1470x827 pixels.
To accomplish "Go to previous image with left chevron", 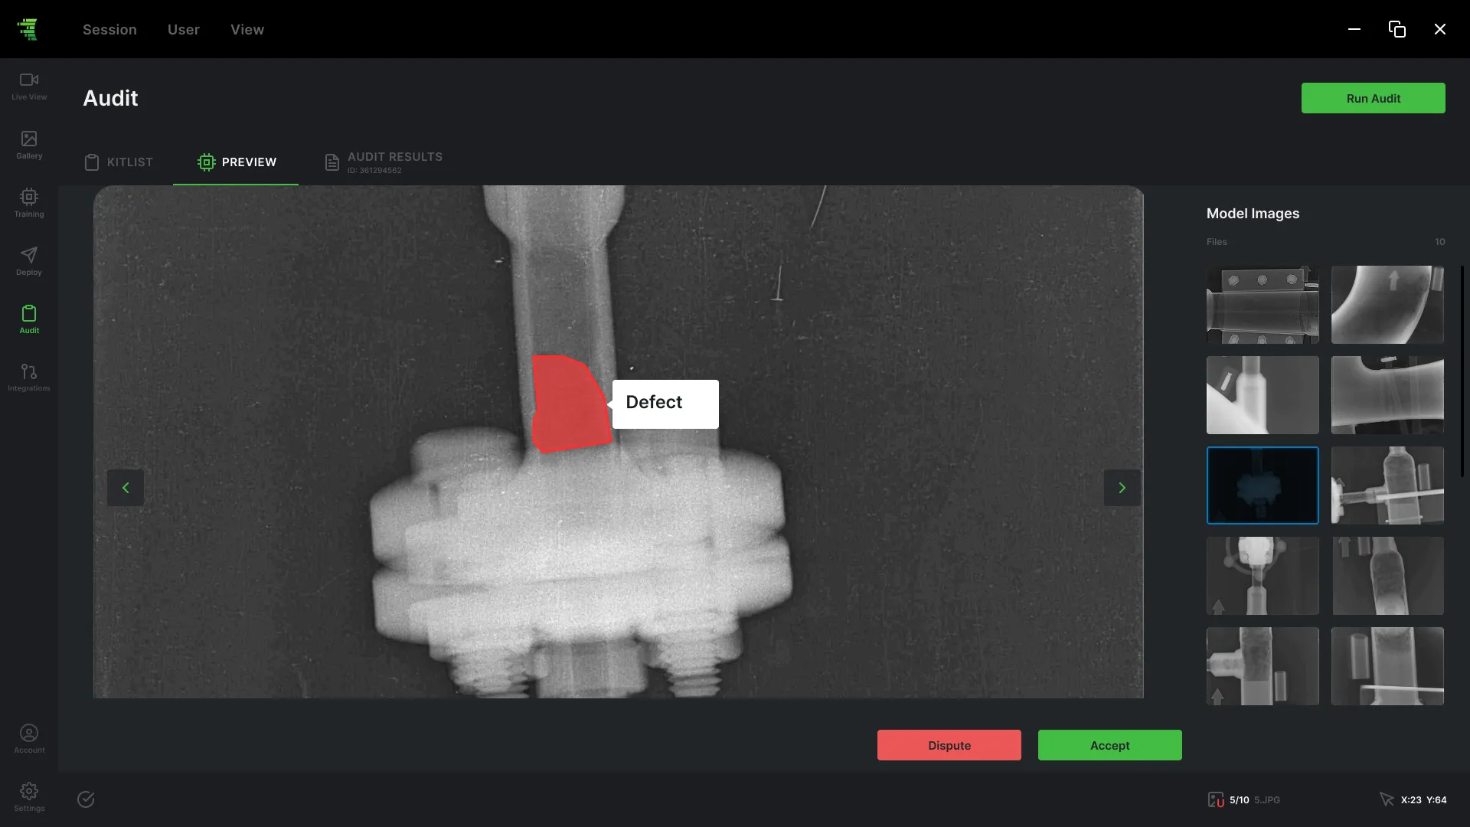I will pos(126,488).
